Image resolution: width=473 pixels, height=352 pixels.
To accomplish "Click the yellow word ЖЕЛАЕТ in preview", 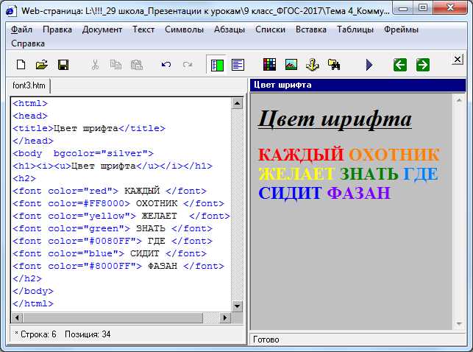I will [296, 174].
